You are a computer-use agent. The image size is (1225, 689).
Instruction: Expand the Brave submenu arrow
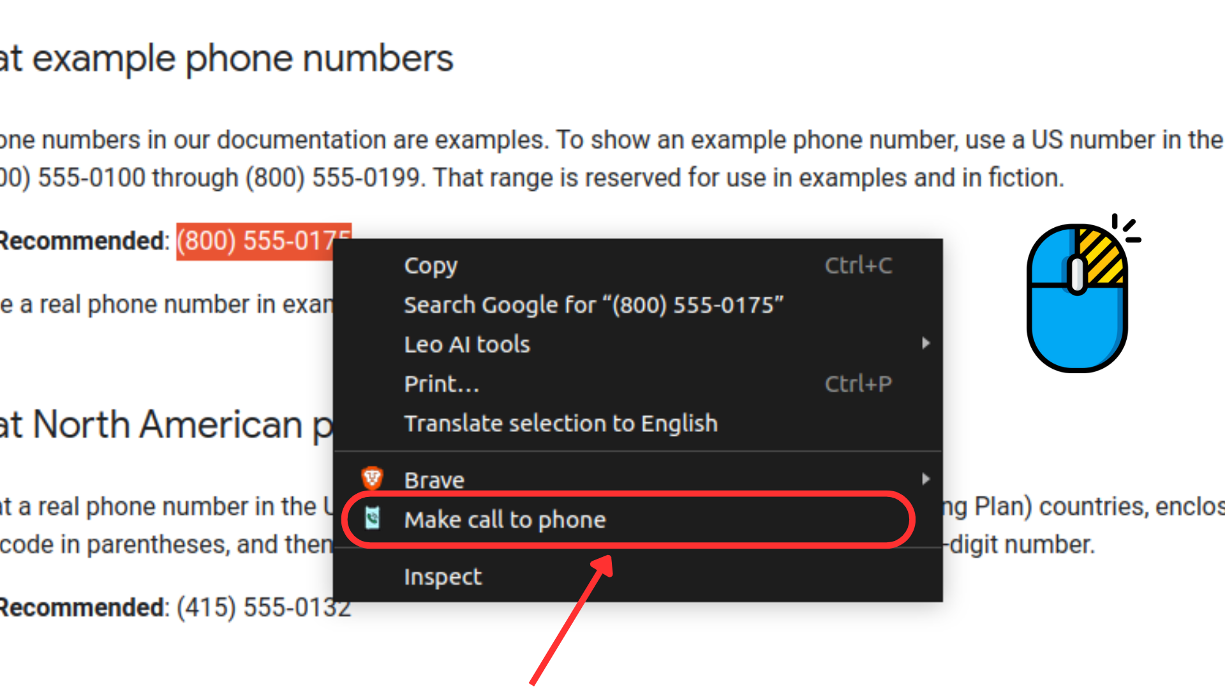(925, 479)
